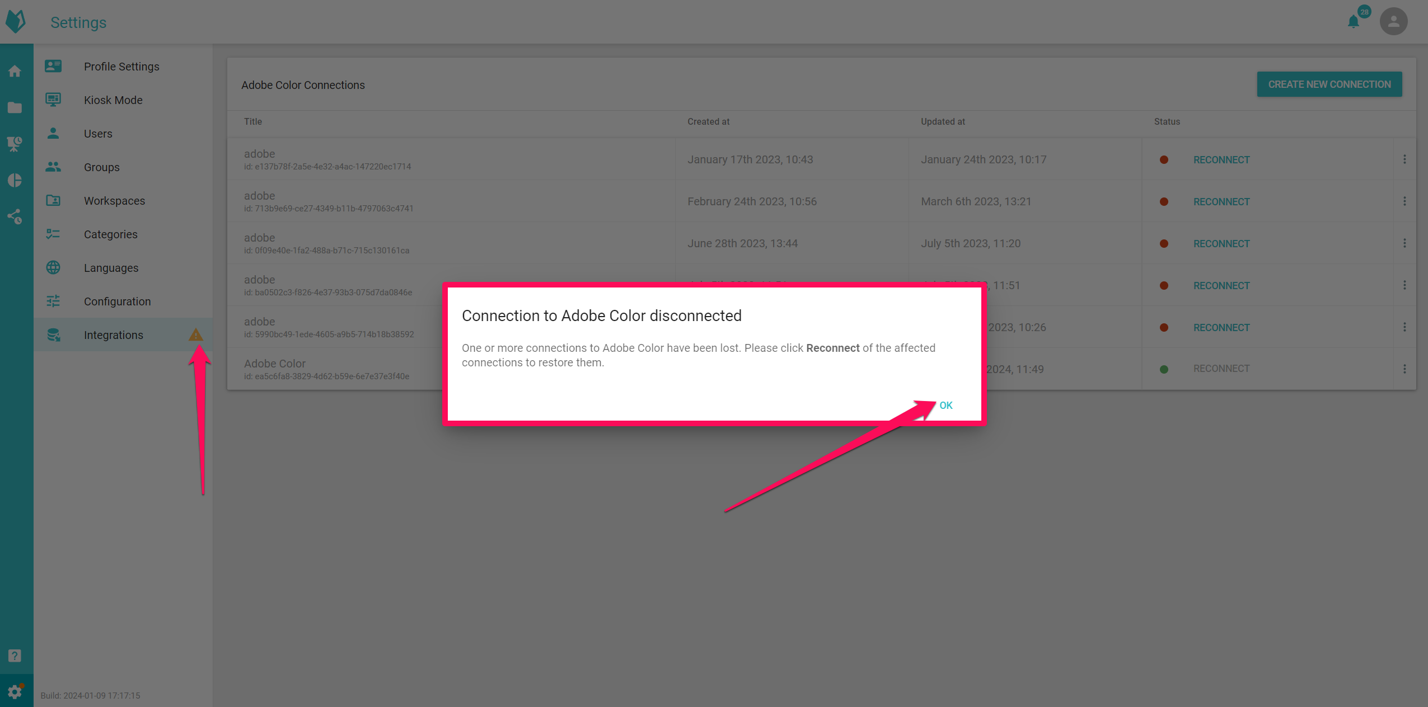
Task: Open the pie chart analytics icon
Action: coord(15,181)
